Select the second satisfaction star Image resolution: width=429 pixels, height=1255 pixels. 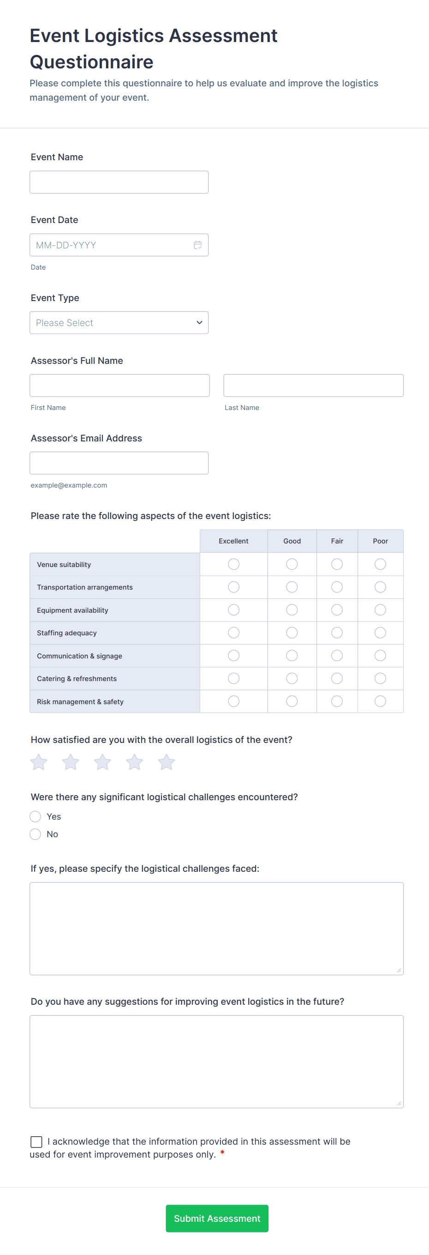coord(71,762)
